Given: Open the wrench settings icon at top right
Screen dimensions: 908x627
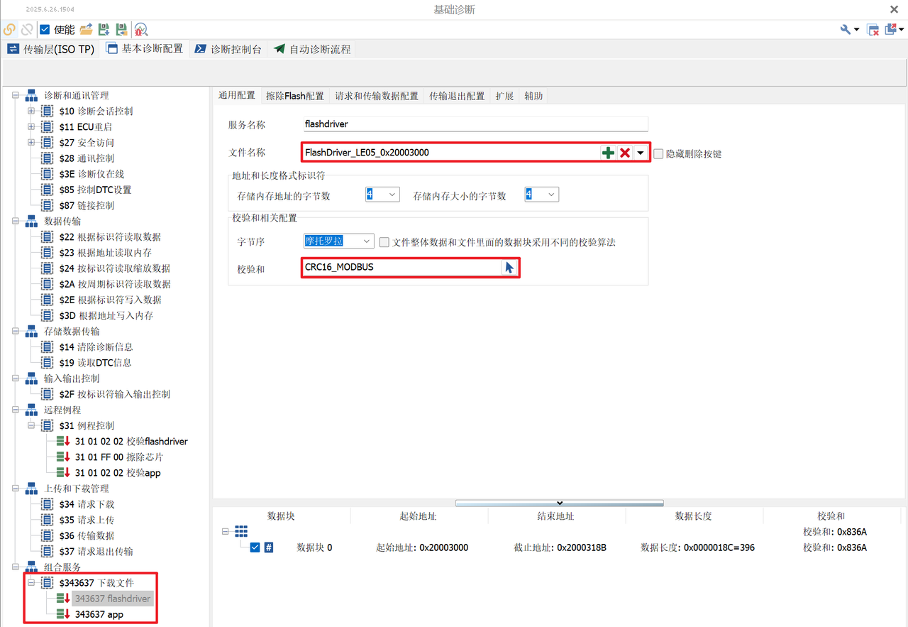Looking at the screenshot, I should point(844,29).
